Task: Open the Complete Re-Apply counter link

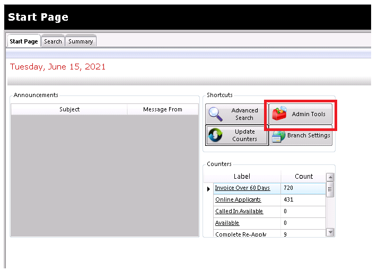Action: [x=241, y=234]
